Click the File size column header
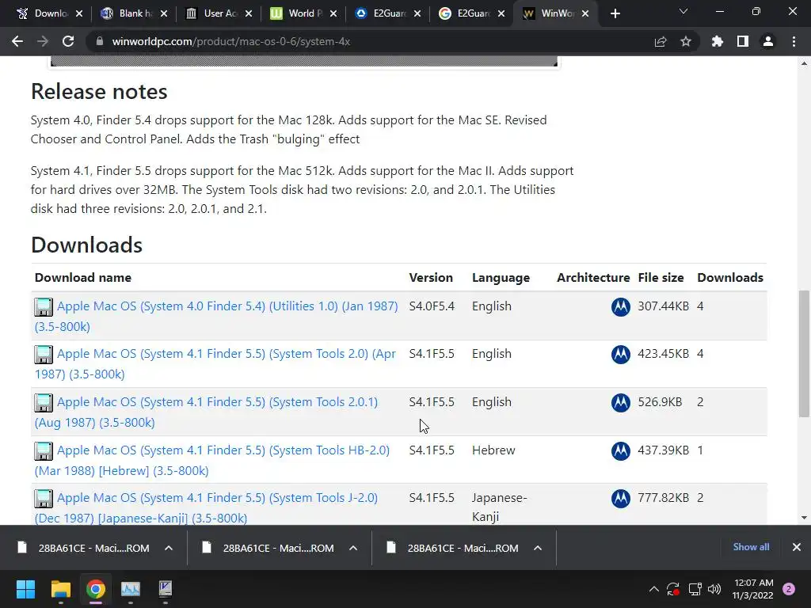This screenshot has width=811, height=608. [661, 278]
